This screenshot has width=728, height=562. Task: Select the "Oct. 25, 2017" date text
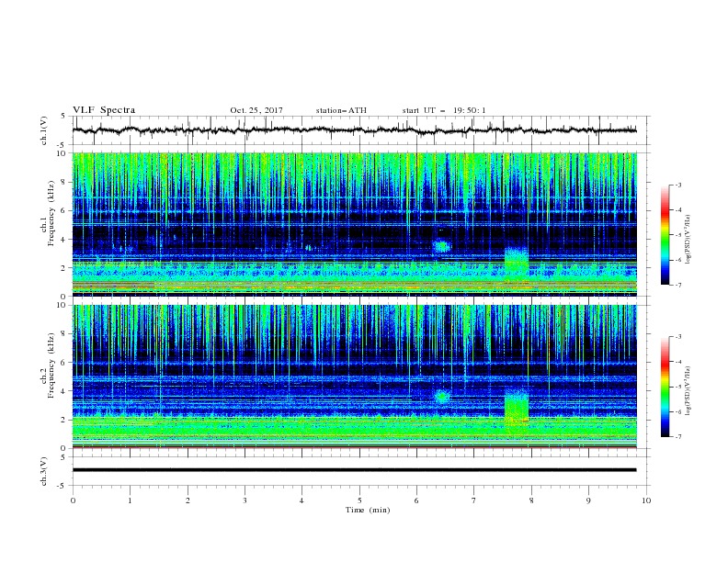coord(256,110)
